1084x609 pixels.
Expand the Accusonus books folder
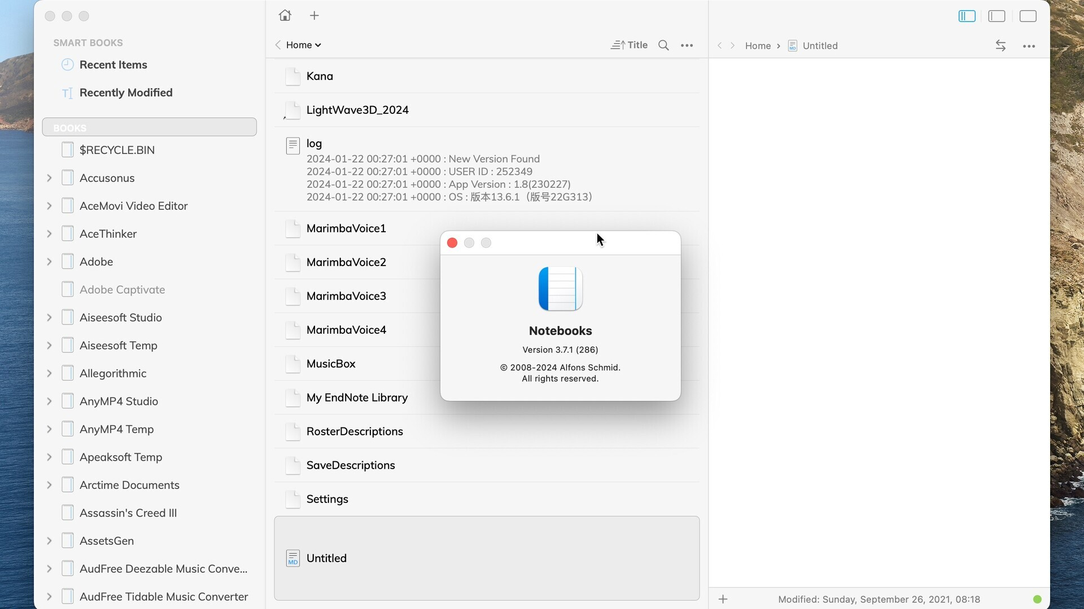pyautogui.click(x=50, y=178)
